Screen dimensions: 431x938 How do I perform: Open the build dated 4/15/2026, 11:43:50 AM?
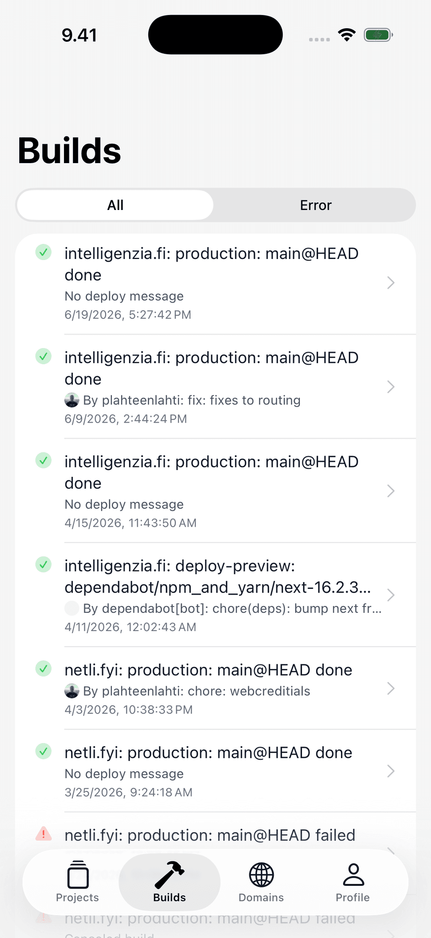[215, 491]
